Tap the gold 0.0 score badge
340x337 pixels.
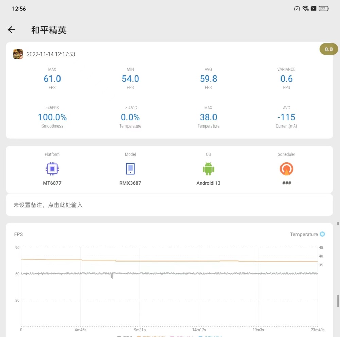click(328, 49)
